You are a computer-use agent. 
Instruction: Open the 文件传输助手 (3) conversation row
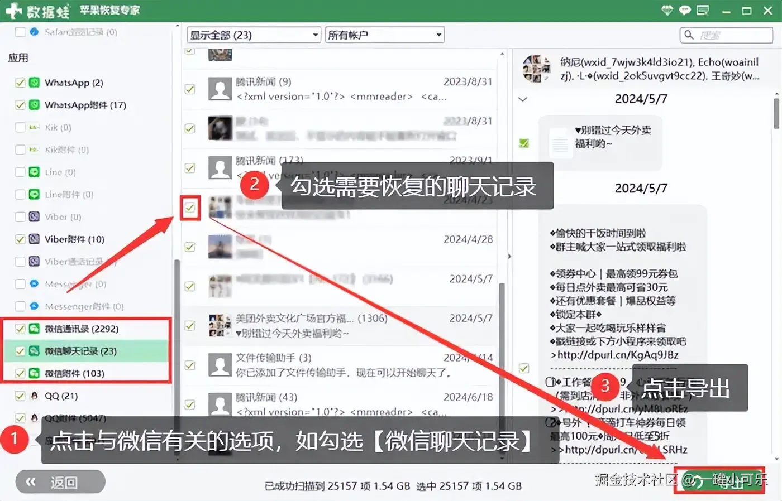[x=340, y=365]
